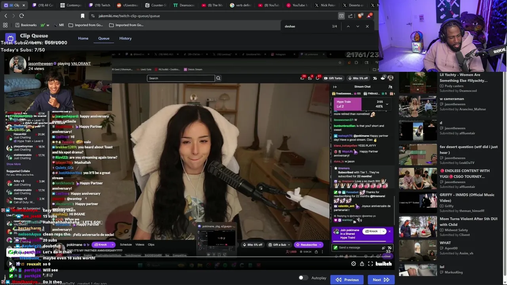Open the browser apps grid icon
507x285 pixels.
tap(5, 25)
